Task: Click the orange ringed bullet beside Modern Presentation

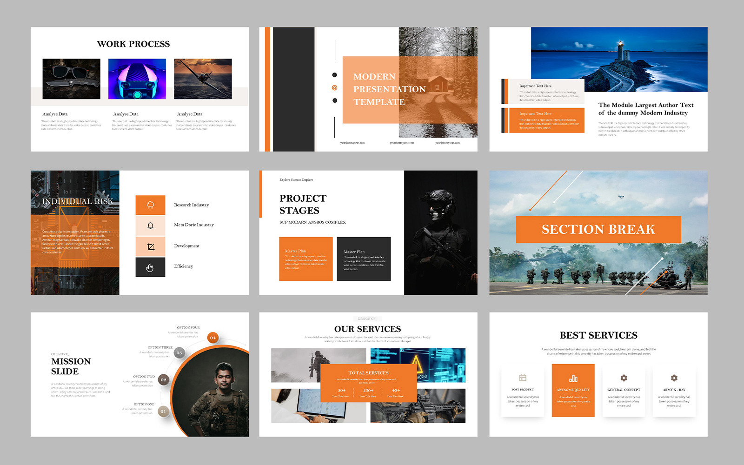Action: (x=334, y=87)
